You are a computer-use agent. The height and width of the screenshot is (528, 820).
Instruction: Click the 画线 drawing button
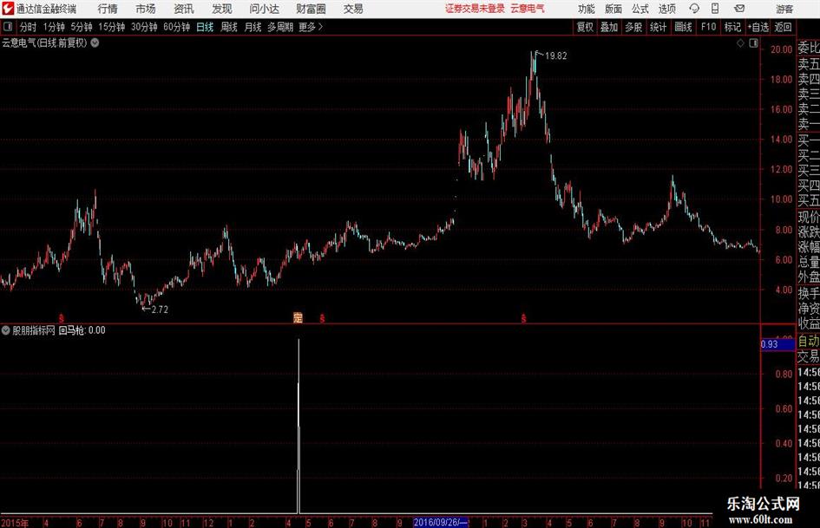click(x=683, y=27)
